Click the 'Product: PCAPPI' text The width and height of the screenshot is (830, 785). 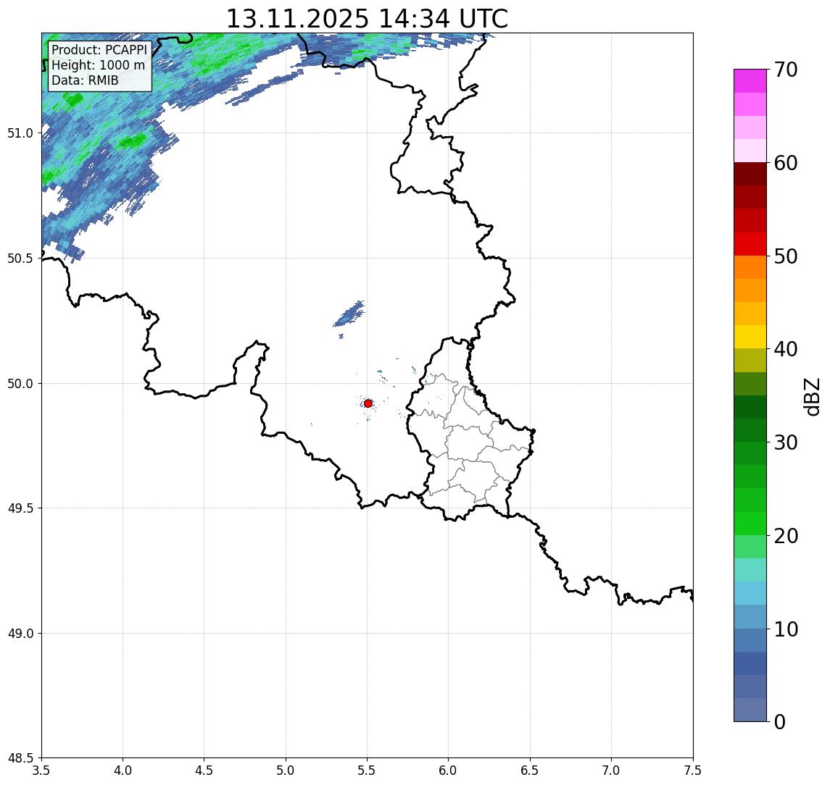pyautogui.click(x=99, y=50)
